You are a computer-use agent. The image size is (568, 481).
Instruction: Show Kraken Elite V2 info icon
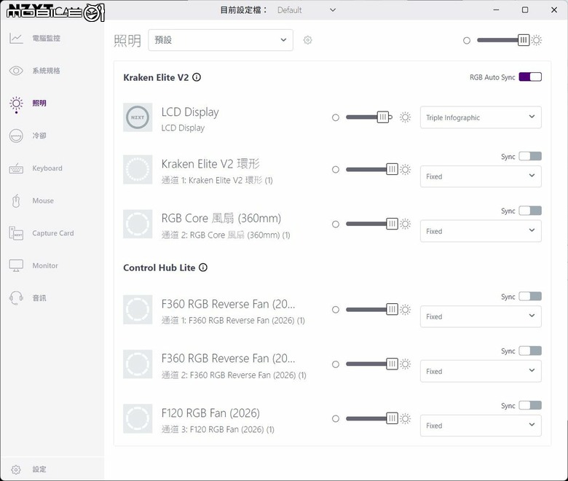[197, 77]
